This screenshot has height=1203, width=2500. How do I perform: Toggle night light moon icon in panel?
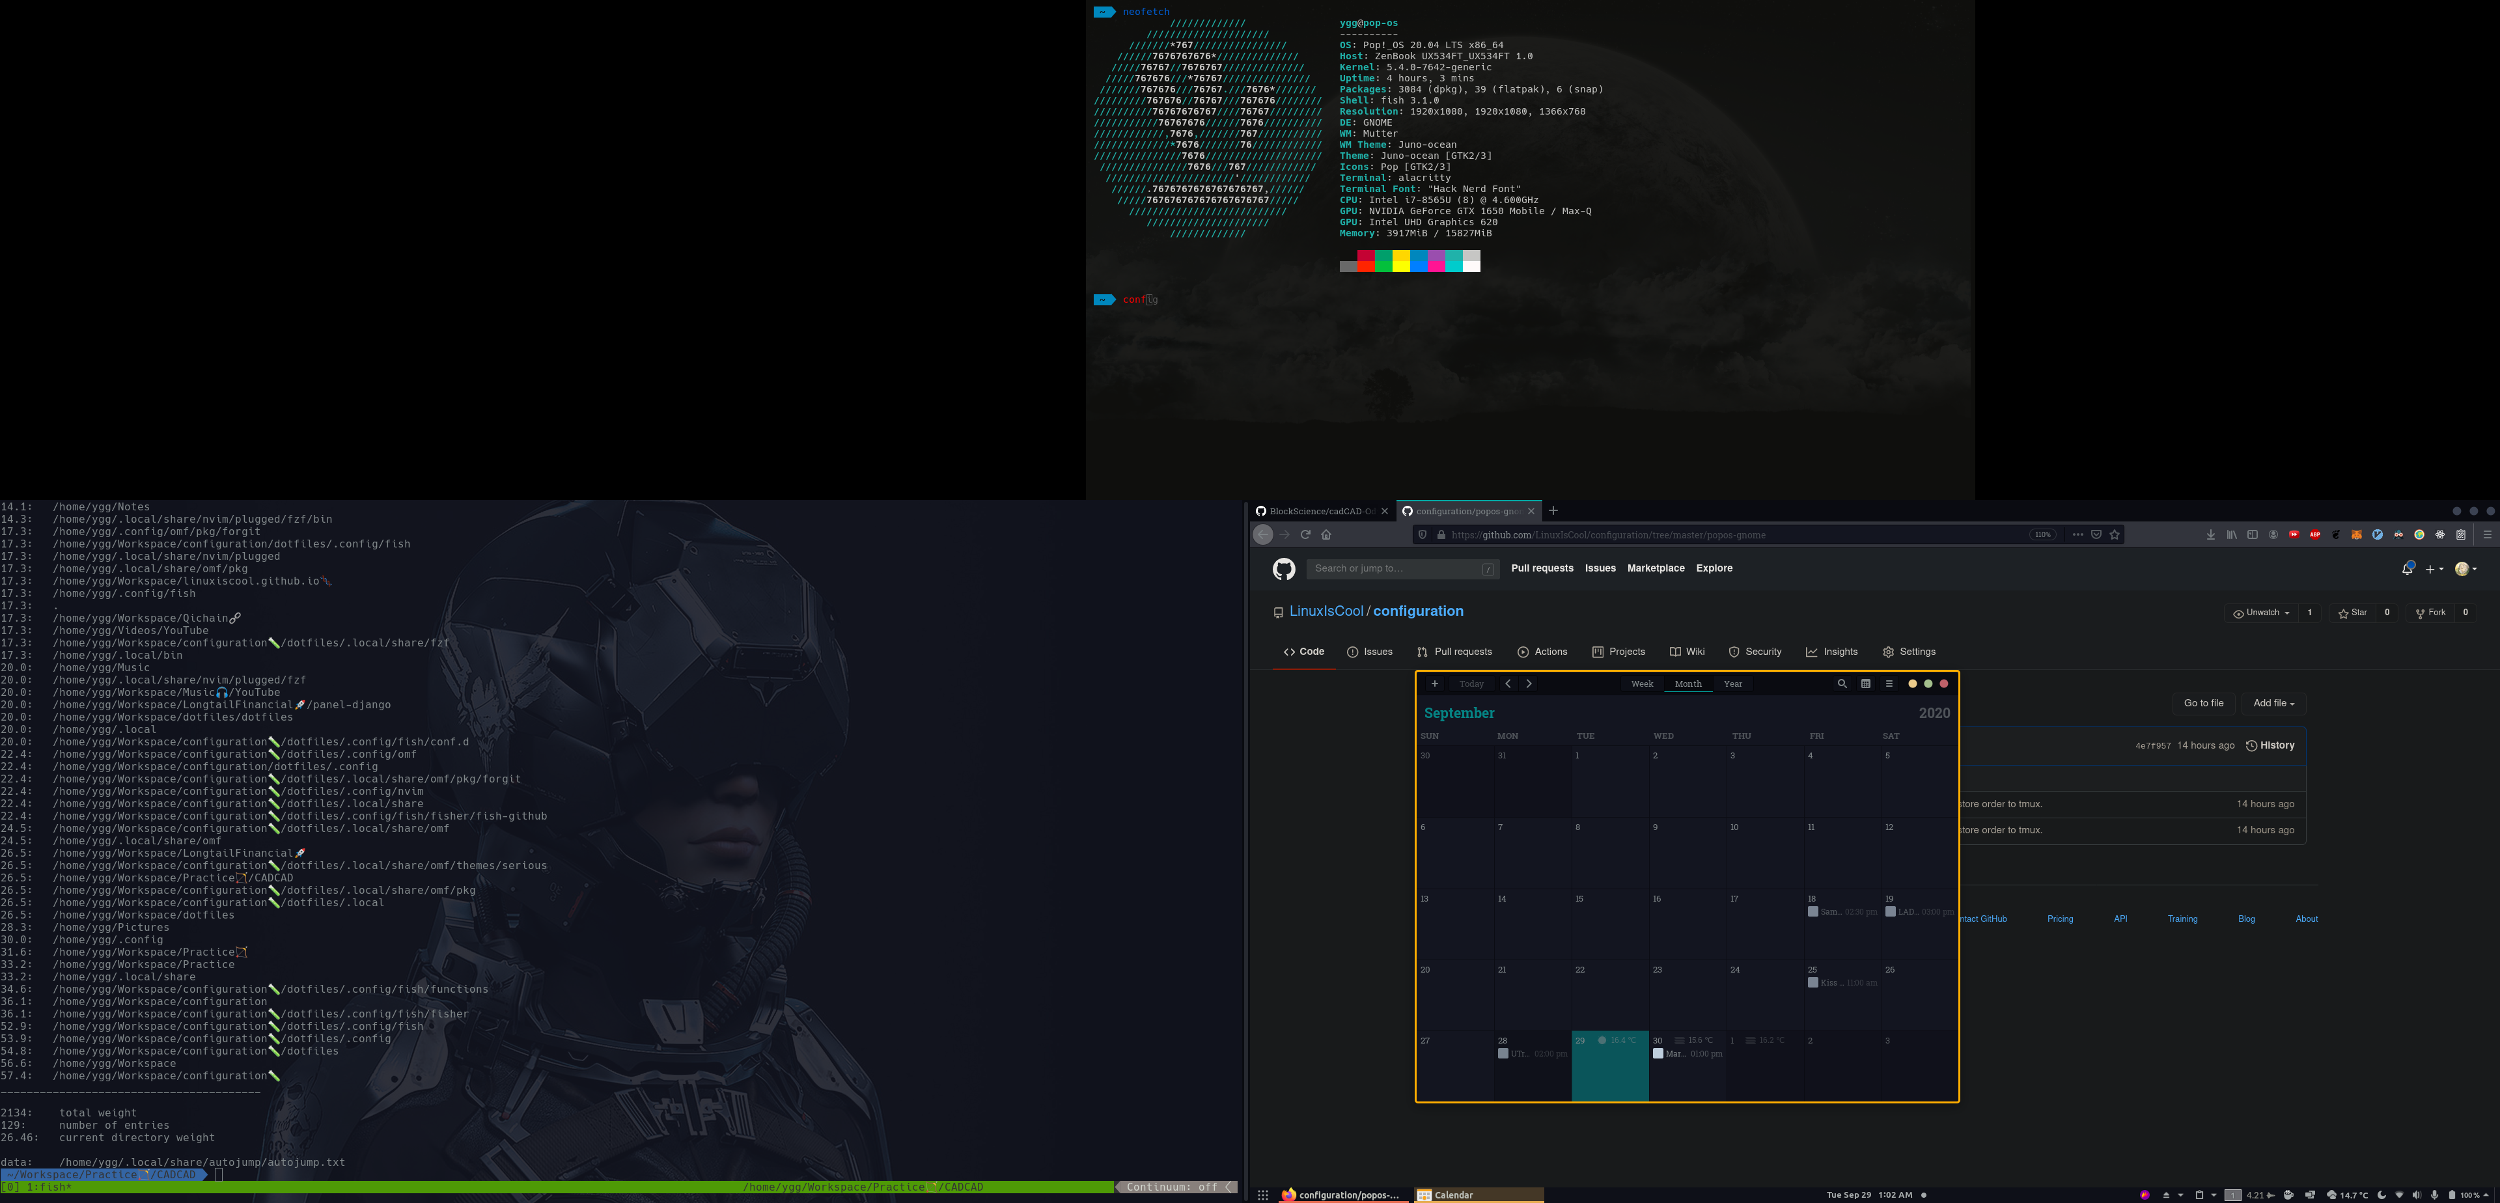[x=2382, y=1195]
